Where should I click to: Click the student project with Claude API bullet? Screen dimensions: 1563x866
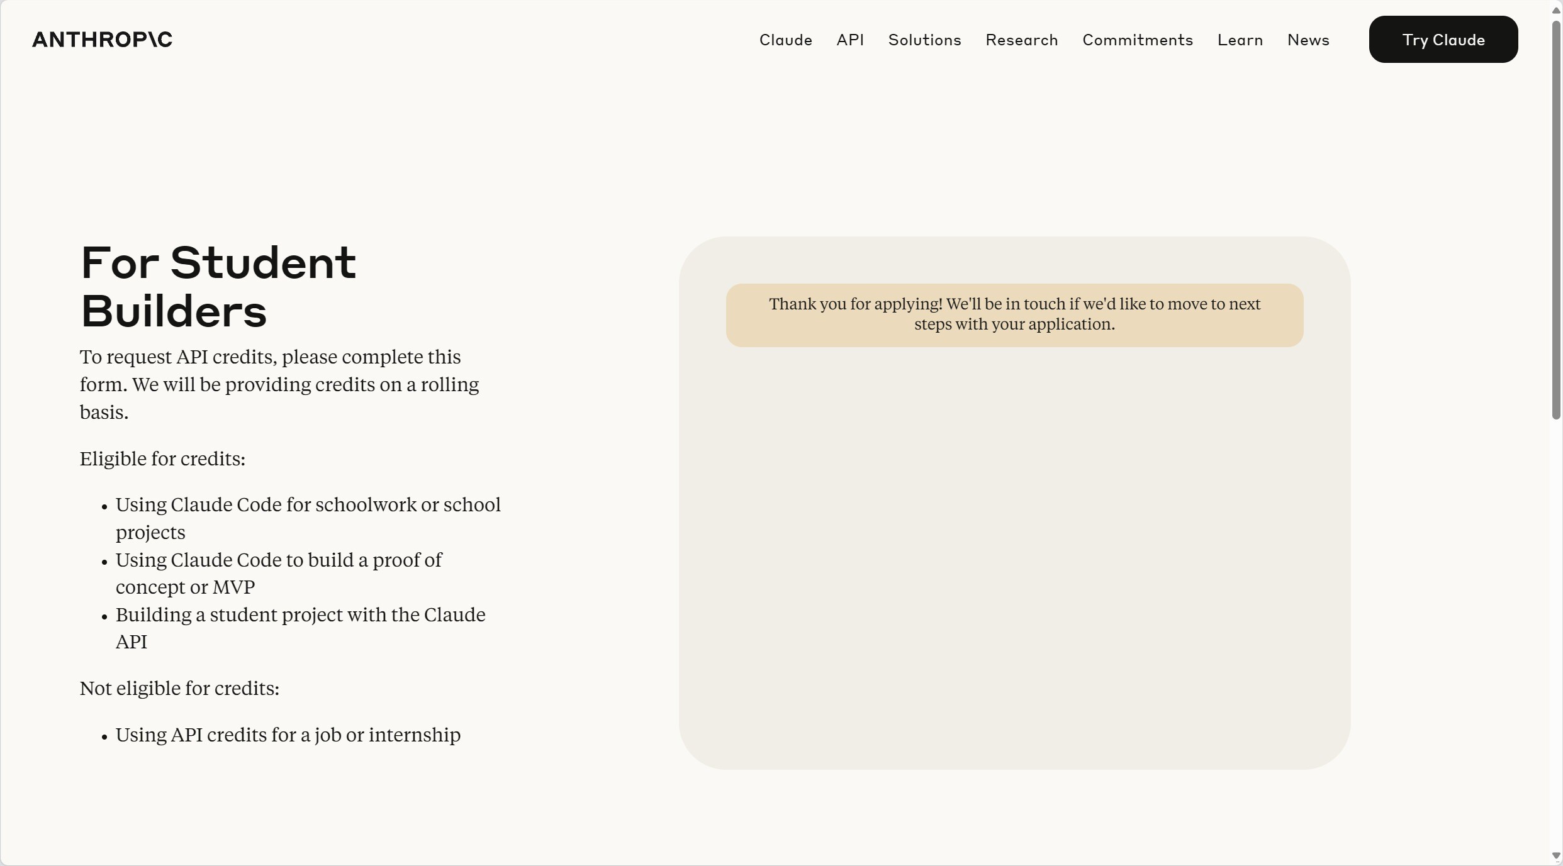300,628
